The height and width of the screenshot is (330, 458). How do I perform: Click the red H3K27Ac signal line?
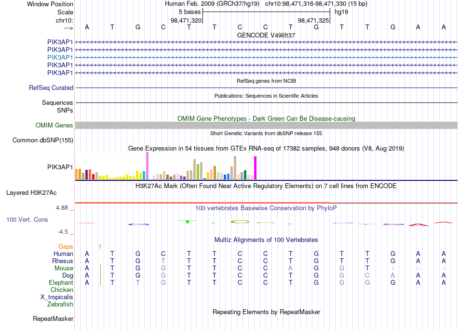click(x=202, y=203)
